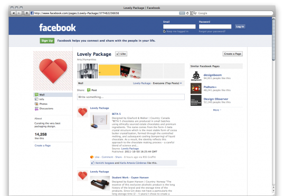
Task: Click RSS Graffiti orange icon under BETA 5
Action: tap(92, 157)
